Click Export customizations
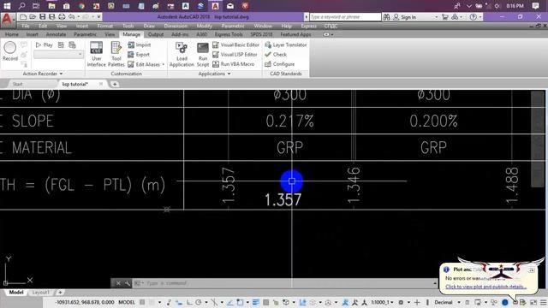 (139, 55)
